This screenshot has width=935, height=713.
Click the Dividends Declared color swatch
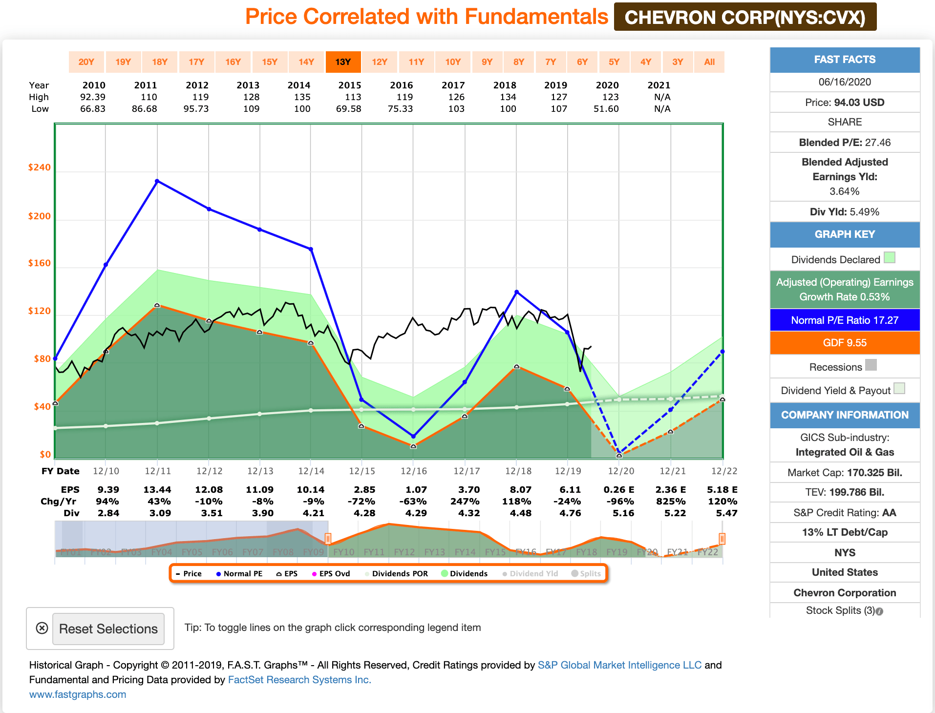pyautogui.click(x=890, y=258)
